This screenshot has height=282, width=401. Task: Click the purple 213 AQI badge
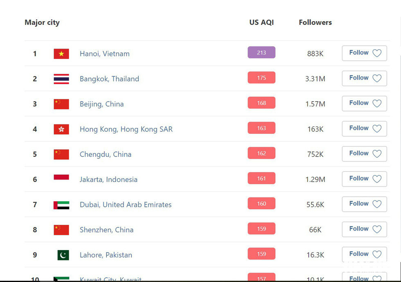click(x=261, y=53)
